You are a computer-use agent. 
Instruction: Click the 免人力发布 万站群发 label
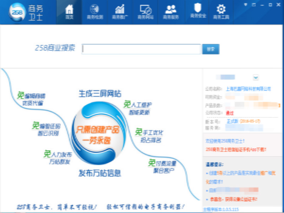pos(58,157)
